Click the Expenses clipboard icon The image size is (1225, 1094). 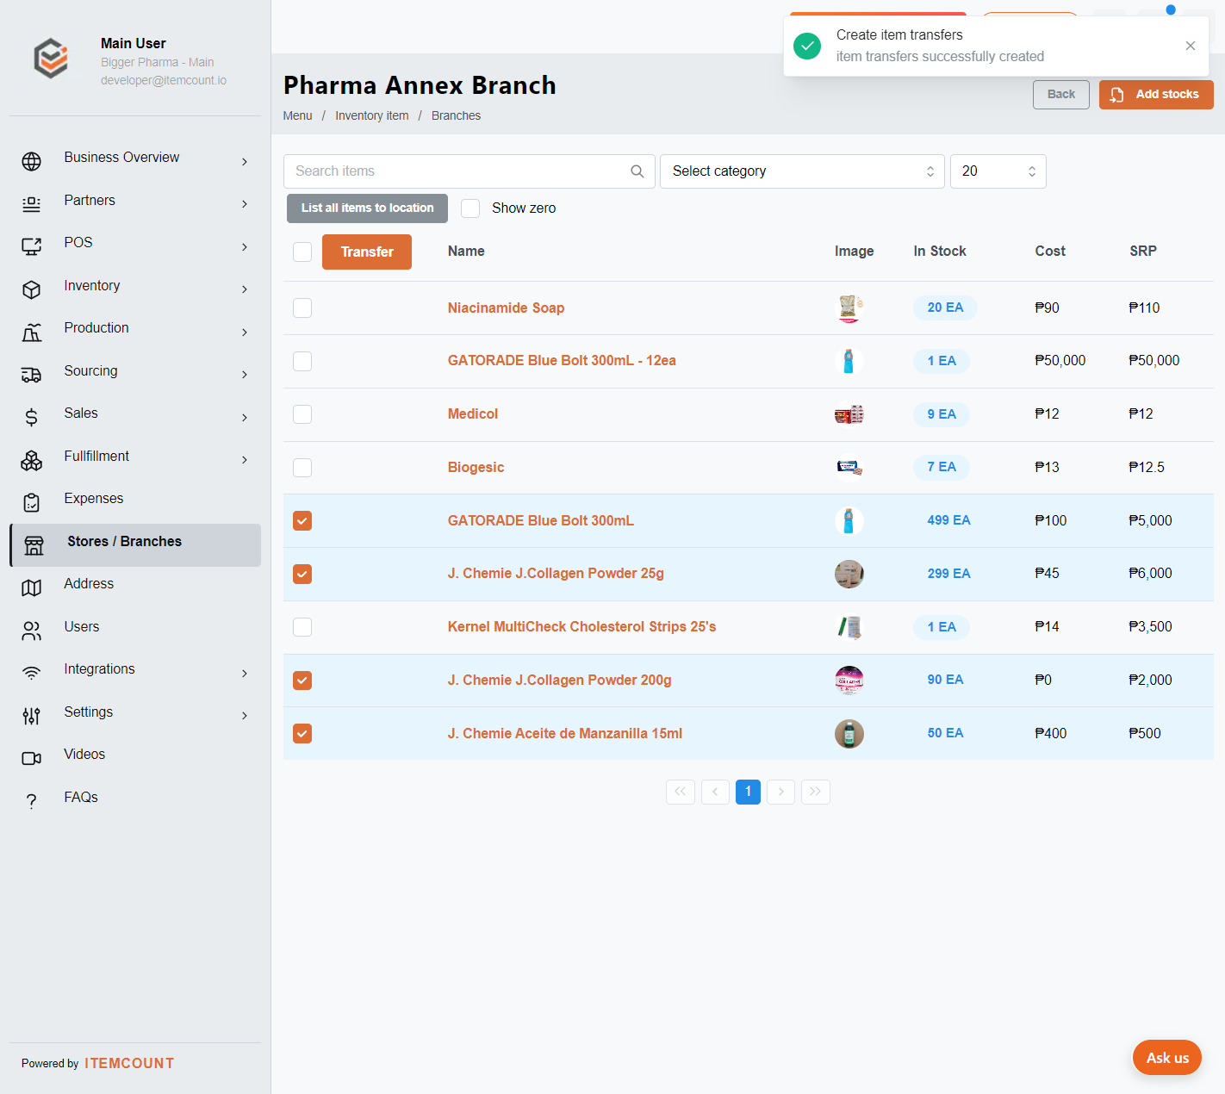[x=32, y=502]
